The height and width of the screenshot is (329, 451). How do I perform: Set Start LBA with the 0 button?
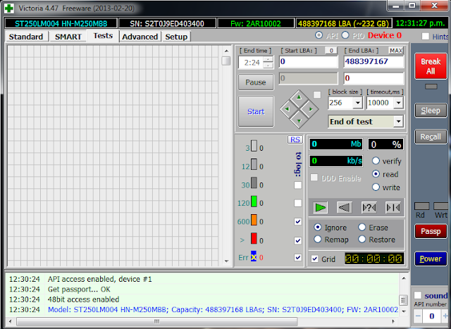click(331, 51)
